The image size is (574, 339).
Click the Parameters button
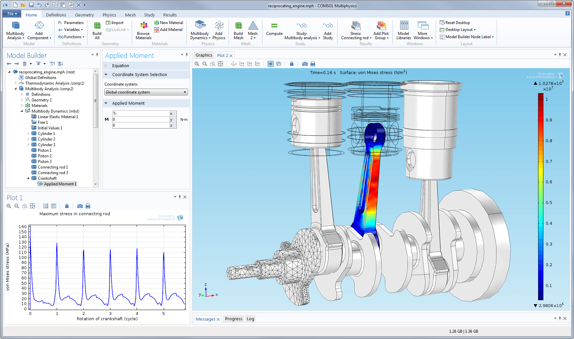[71, 23]
